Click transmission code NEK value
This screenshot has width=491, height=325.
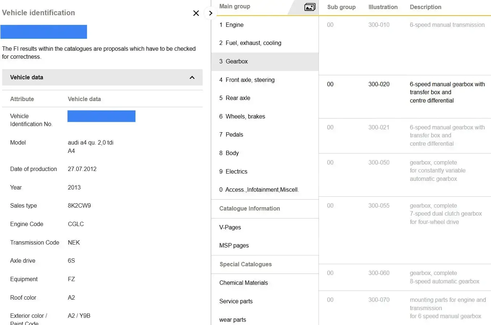74,243
